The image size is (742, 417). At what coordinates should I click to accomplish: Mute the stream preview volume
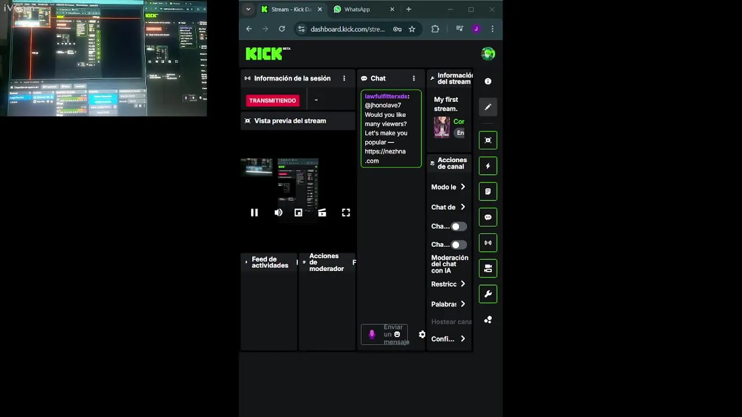(x=278, y=213)
